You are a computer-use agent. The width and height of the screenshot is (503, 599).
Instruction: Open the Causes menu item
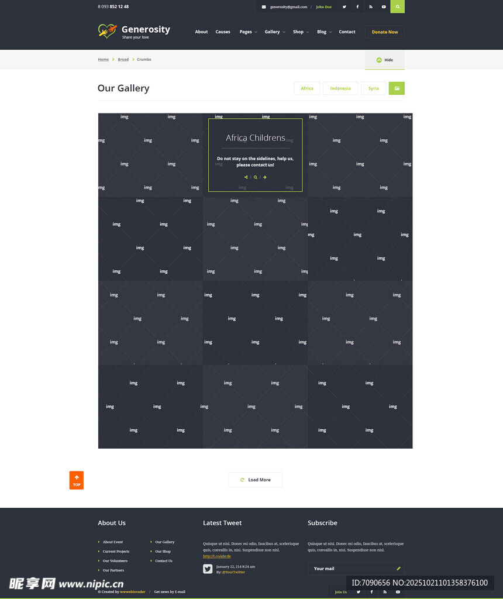(223, 32)
